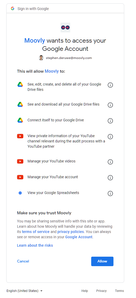This screenshot has width=136, height=298.
Task: Click the Allow button
Action: 102,261
